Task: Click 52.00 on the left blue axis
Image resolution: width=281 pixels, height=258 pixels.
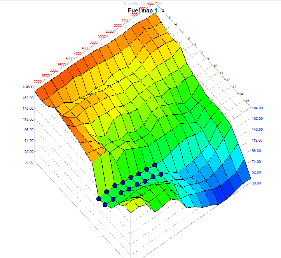Action: [29, 152]
